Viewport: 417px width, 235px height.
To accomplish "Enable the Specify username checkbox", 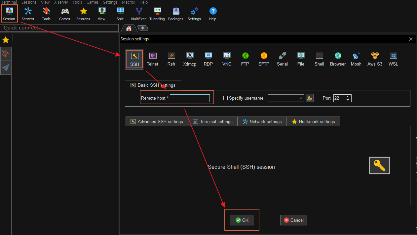I will [x=226, y=98].
